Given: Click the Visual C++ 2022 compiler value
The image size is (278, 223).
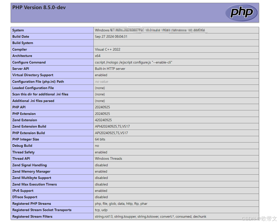Looking at the screenshot, I should click(x=107, y=49).
